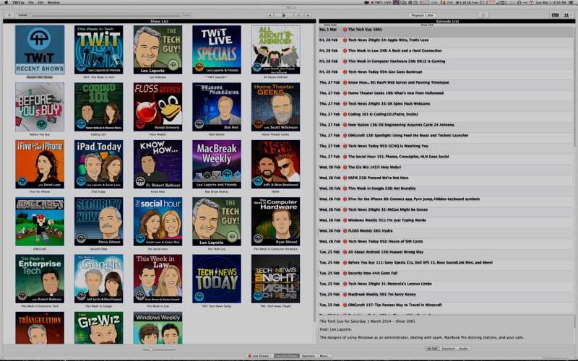Screen dimensions: 578x361
Task: Click the next episode toolbar button
Action: pos(308,15)
